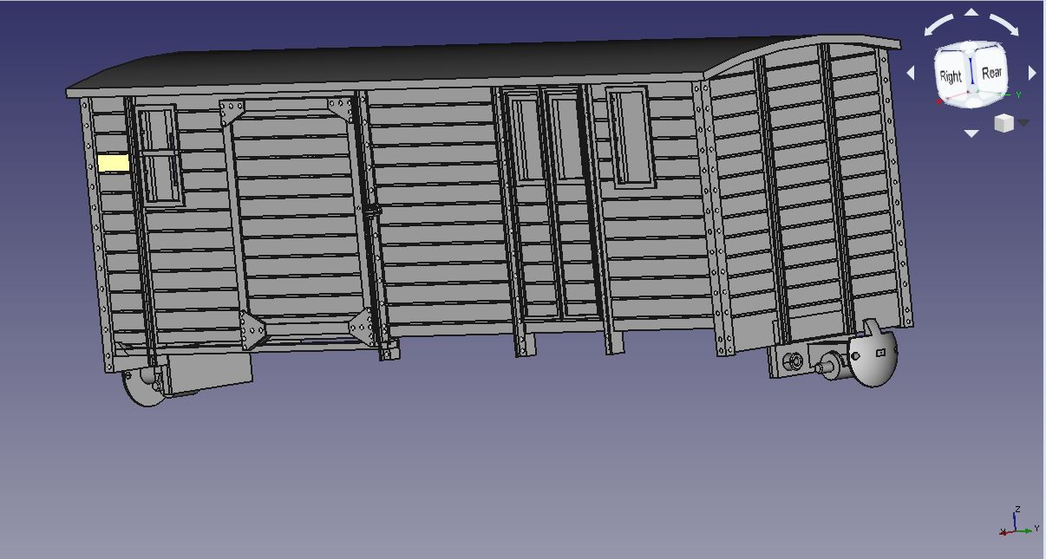Roll view counterclockwise with left curved arrow
Image resolution: width=1046 pixels, height=559 pixels.
938,24
